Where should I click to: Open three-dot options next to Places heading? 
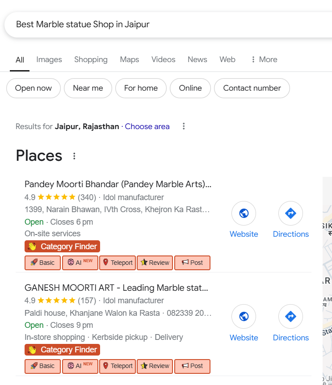coord(74,156)
